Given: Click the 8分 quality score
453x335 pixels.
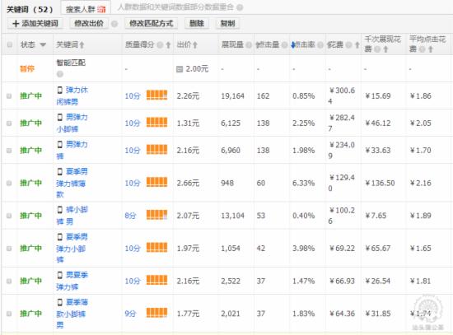Looking at the screenshot, I should point(130,216).
